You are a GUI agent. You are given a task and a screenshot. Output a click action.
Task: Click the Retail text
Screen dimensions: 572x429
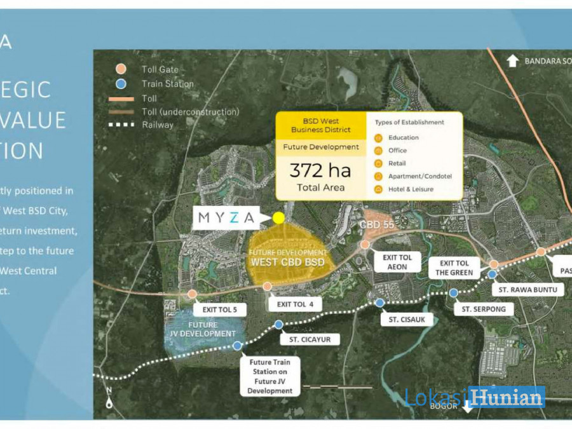click(x=397, y=163)
